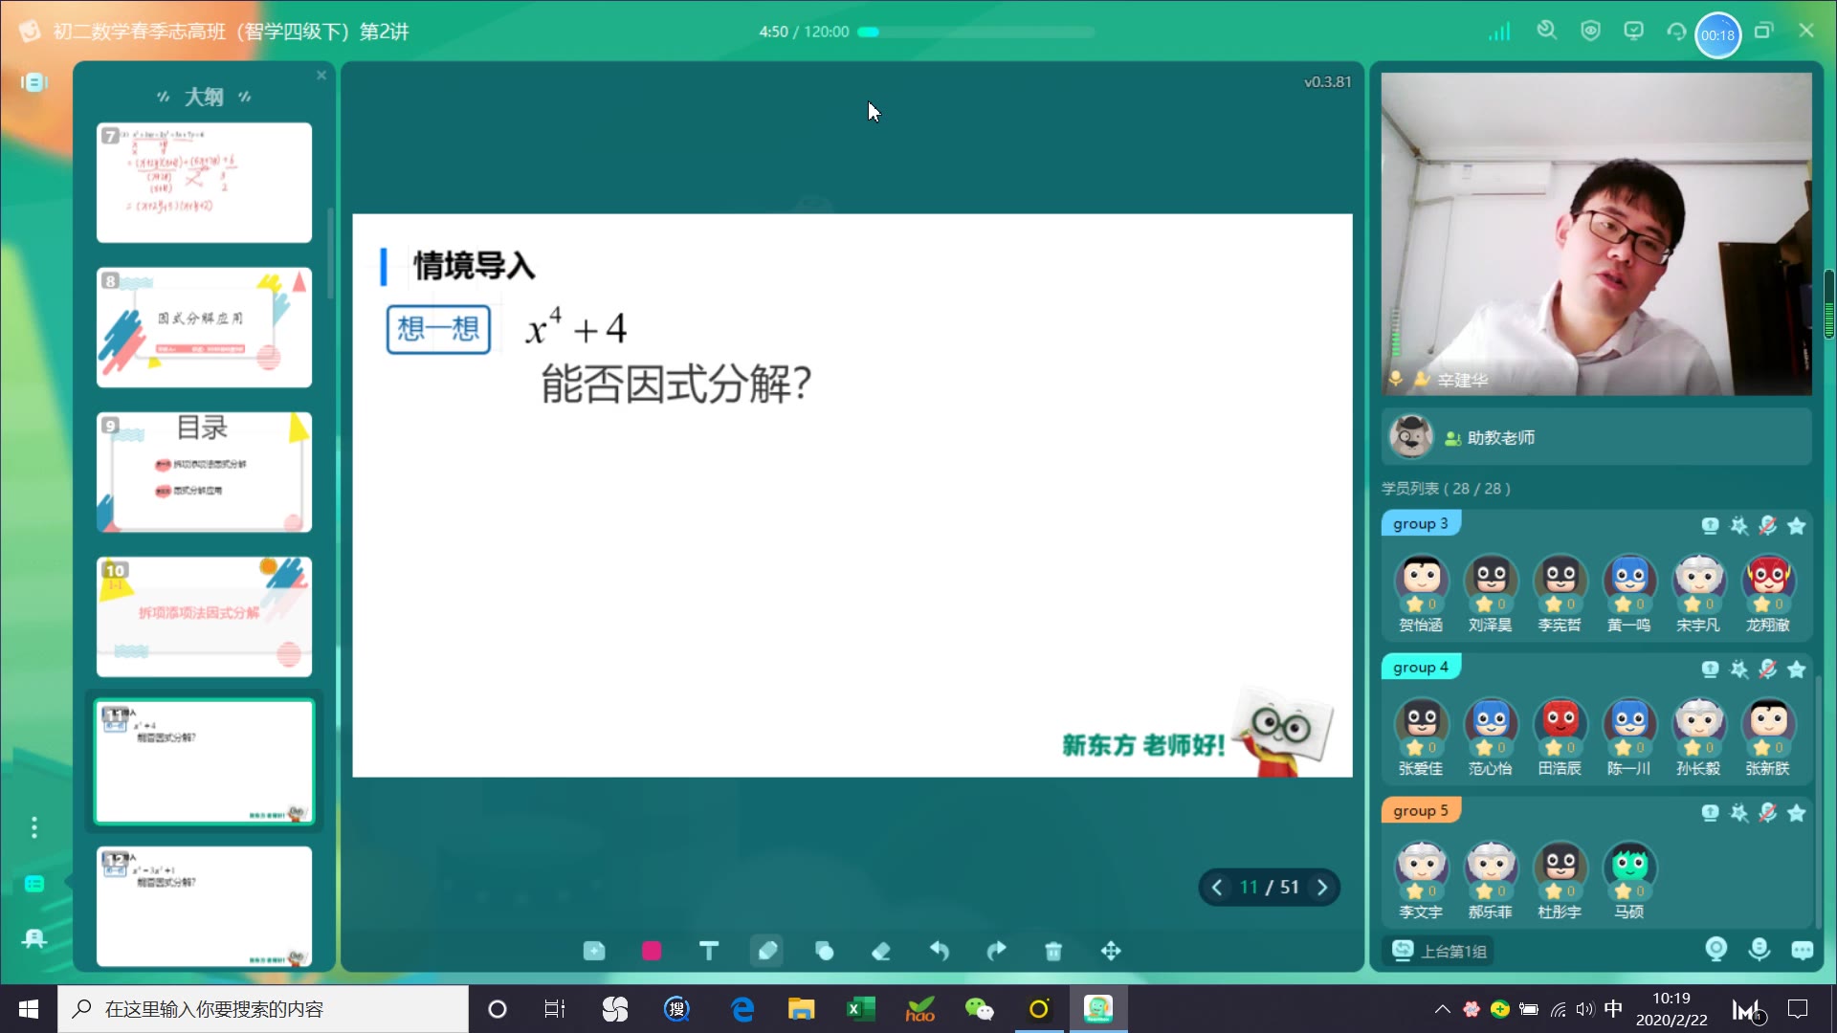Open slide thumbnail 8 因式分解应用
Image resolution: width=1837 pixels, height=1033 pixels.
[x=204, y=327]
